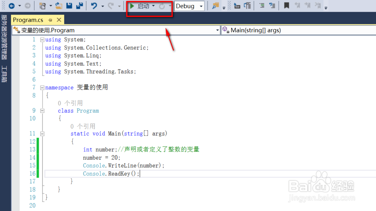Open the New Project dropdown arrow
Viewport: 376px width, 211px height.
[51, 6]
